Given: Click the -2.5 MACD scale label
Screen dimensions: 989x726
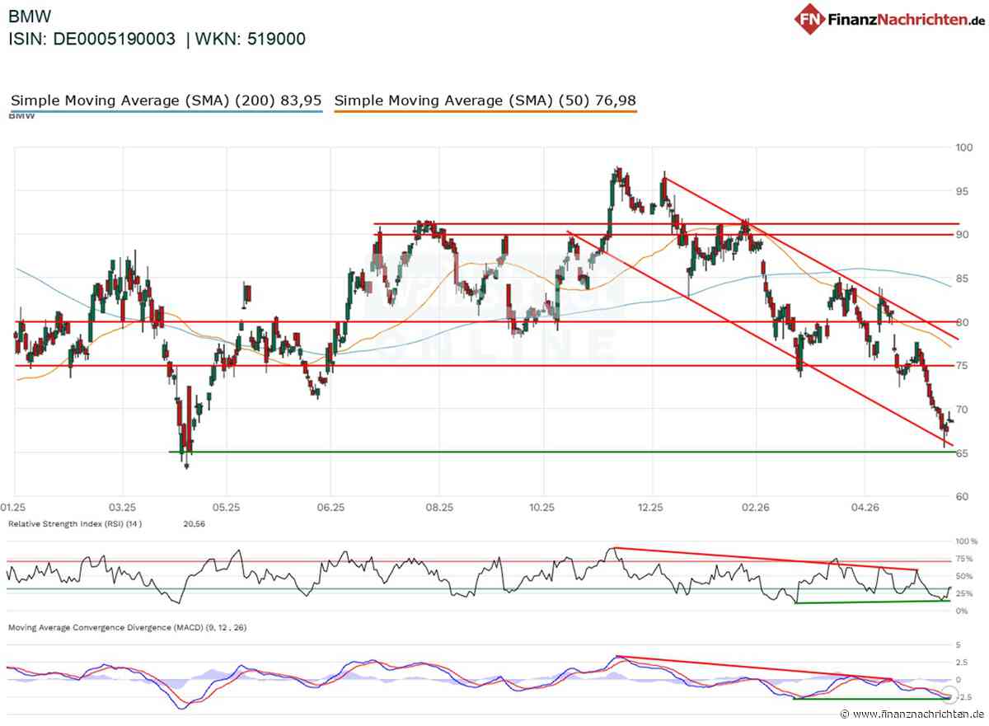Looking at the screenshot, I should click(962, 696).
